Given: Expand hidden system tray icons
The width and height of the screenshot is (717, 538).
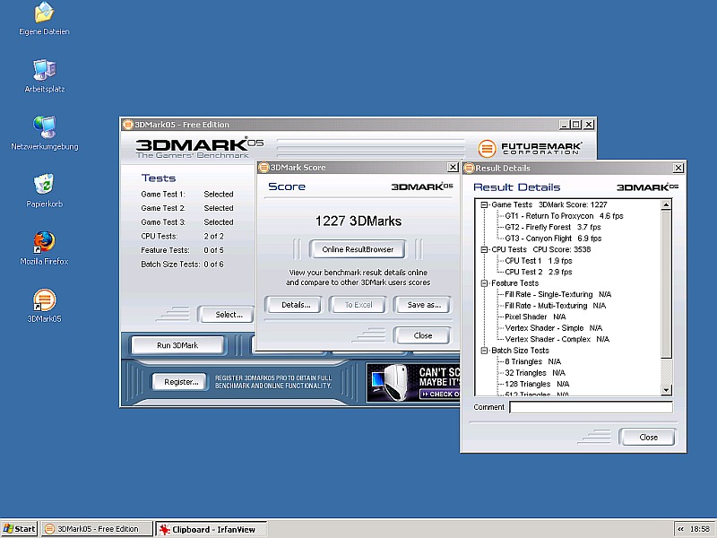Looking at the screenshot, I should (x=680, y=529).
